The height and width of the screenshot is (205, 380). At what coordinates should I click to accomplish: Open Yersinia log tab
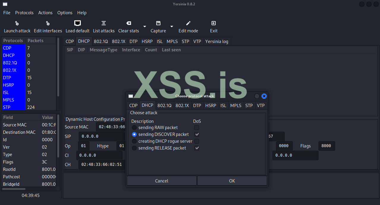[x=217, y=41]
